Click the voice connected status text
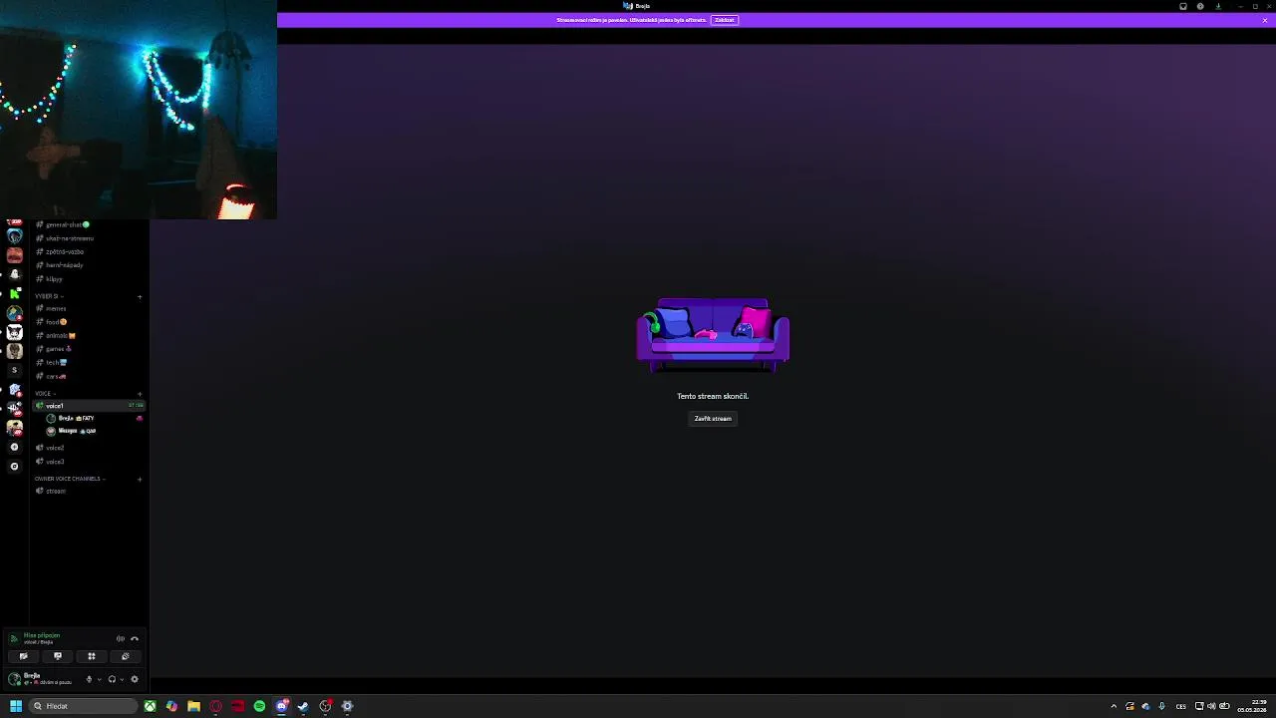The image size is (1276, 718). 42,635
